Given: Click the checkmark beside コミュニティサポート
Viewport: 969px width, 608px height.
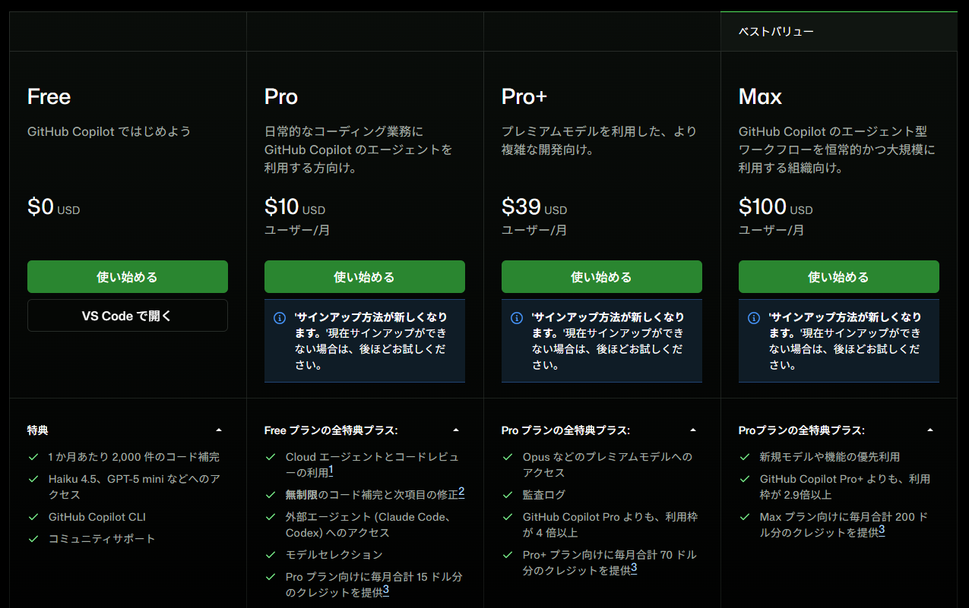Looking at the screenshot, I should point(33,539).
